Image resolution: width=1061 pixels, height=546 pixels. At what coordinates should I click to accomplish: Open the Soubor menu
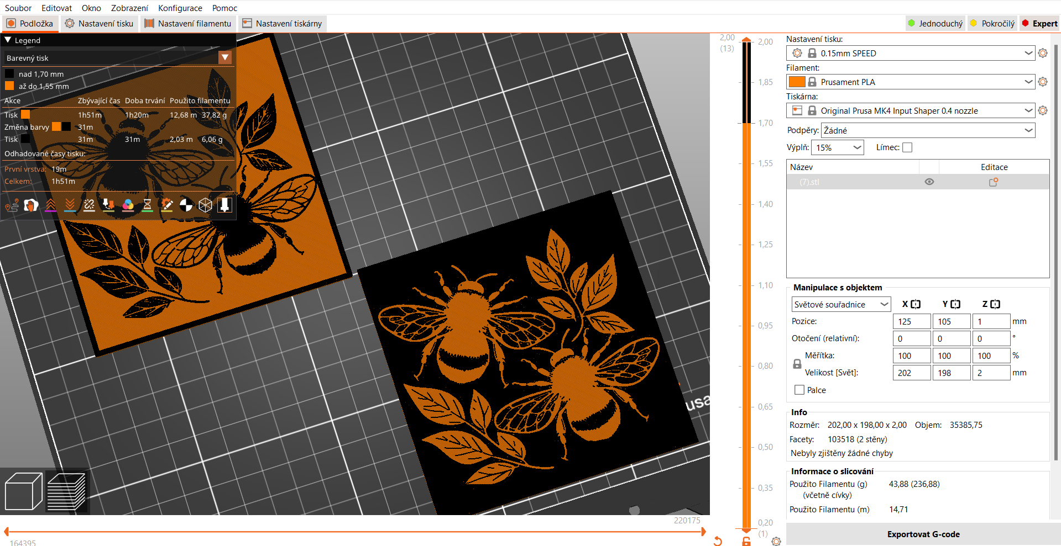pyautogui.click(x=18, y=8)
